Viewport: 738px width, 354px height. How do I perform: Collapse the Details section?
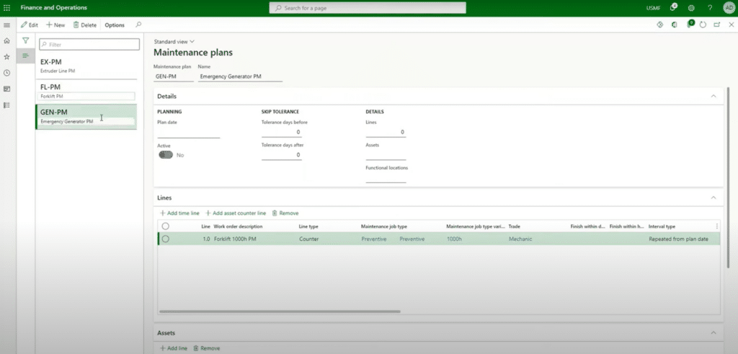pos(713,96)
